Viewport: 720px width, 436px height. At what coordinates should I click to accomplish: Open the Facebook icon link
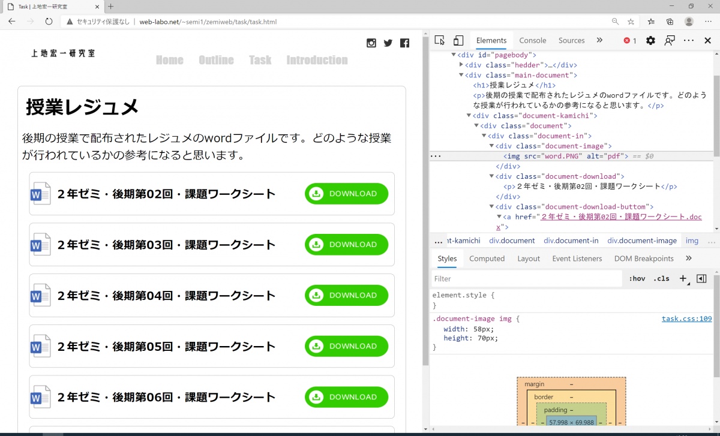click(405, 43)
